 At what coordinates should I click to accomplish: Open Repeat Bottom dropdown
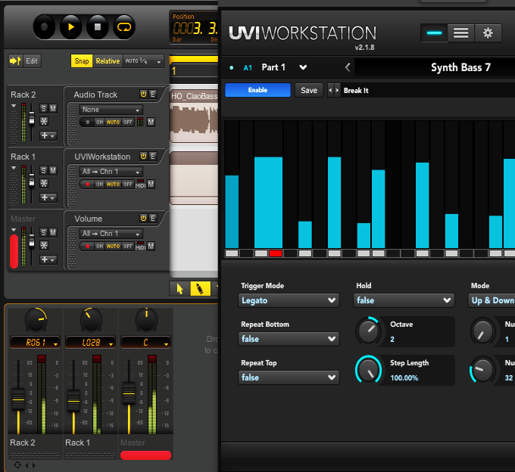tap(289, 339)
